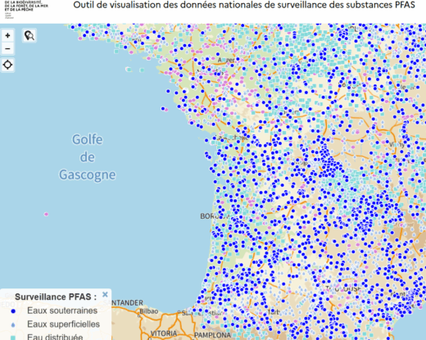This screenshot has height=340, width=426.
Task: Click the 'VITORIA' city label
Action: [164, 333]
